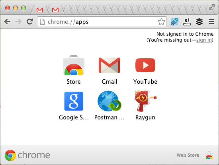Switch to the first Gmail tab
This screenshot has width=219, height=165.
point(40,10)
